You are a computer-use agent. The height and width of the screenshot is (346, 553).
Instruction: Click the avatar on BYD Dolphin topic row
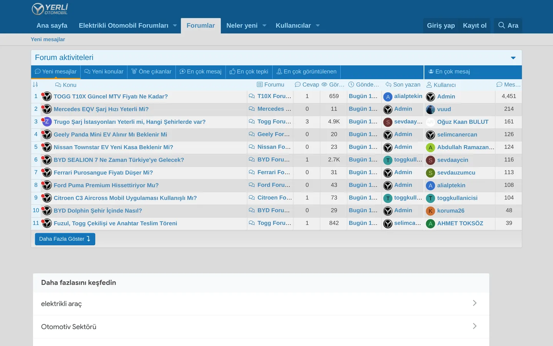[x=47, y=211]
